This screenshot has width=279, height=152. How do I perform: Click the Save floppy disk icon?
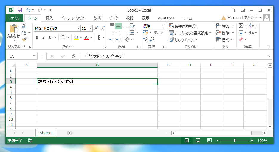(20, 10)
